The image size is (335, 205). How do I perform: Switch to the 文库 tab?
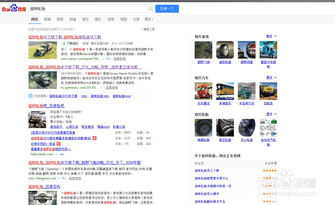136,19
